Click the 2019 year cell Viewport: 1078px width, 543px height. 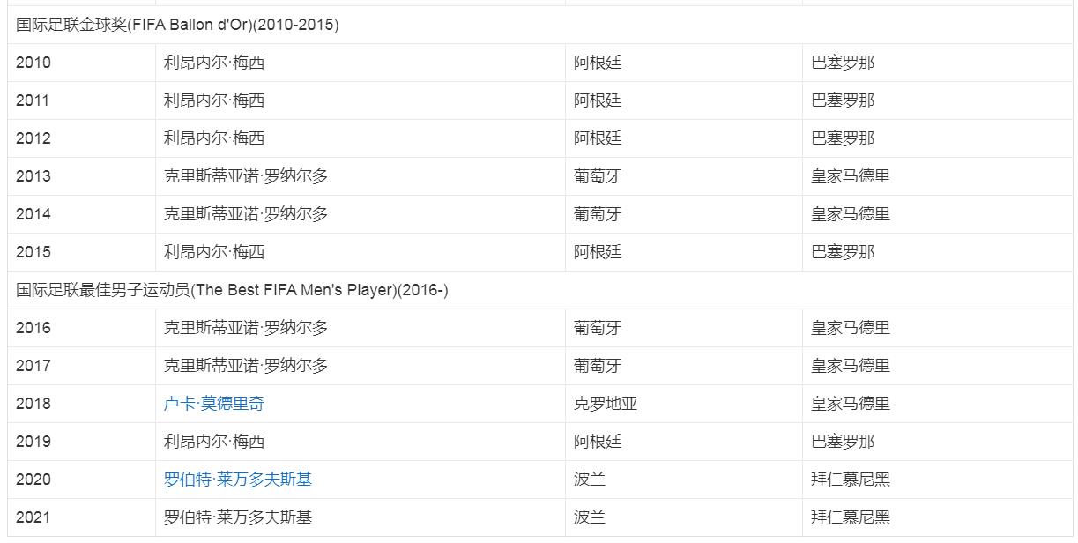[33, 442]
